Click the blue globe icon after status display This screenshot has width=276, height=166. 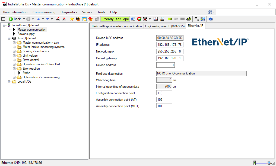click(133, 19)
